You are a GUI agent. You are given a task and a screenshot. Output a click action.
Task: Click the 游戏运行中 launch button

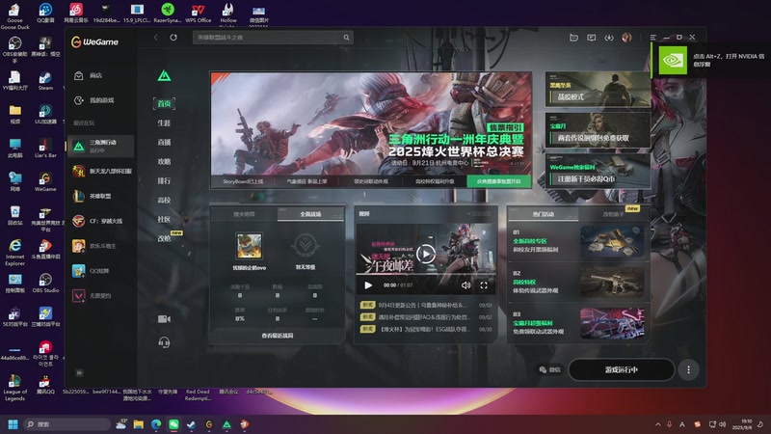tap(622, 369)
